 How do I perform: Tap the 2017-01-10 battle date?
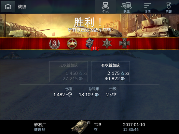pyautogui.click(x=134, y=125)
